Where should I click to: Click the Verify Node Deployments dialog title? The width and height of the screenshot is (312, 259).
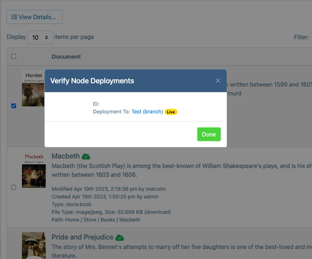(x=92, y=81)
